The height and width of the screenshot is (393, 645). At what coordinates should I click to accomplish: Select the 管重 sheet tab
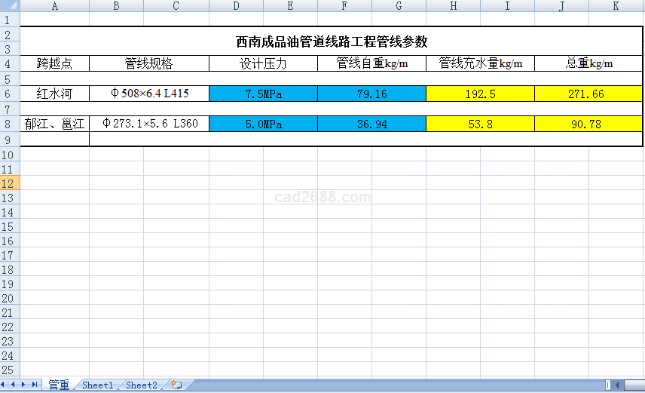59,385
